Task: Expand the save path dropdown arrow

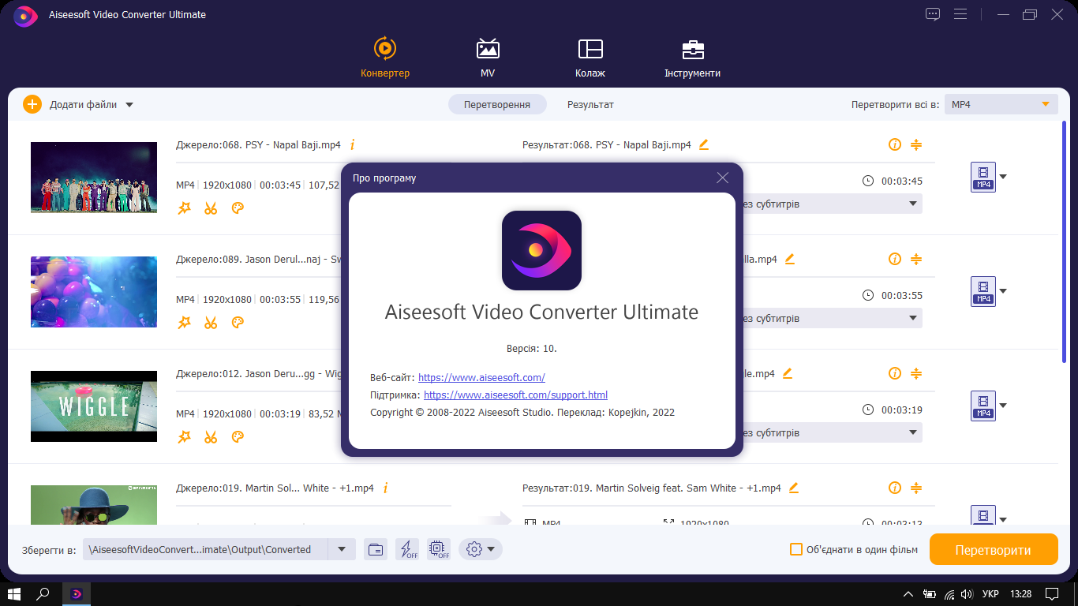Action: (x=342, y=549)
